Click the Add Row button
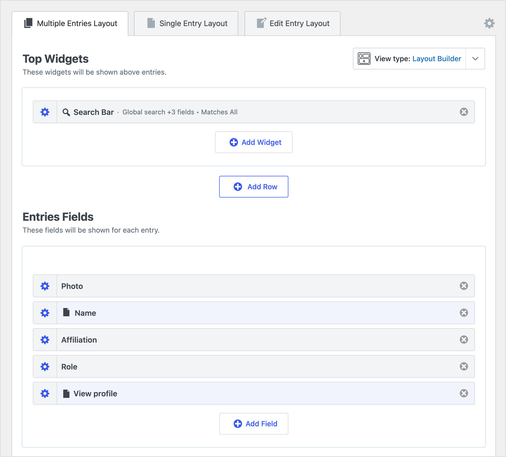Viewport: 506px width, 457px height. pyautogui.click(x=254, y=187)
